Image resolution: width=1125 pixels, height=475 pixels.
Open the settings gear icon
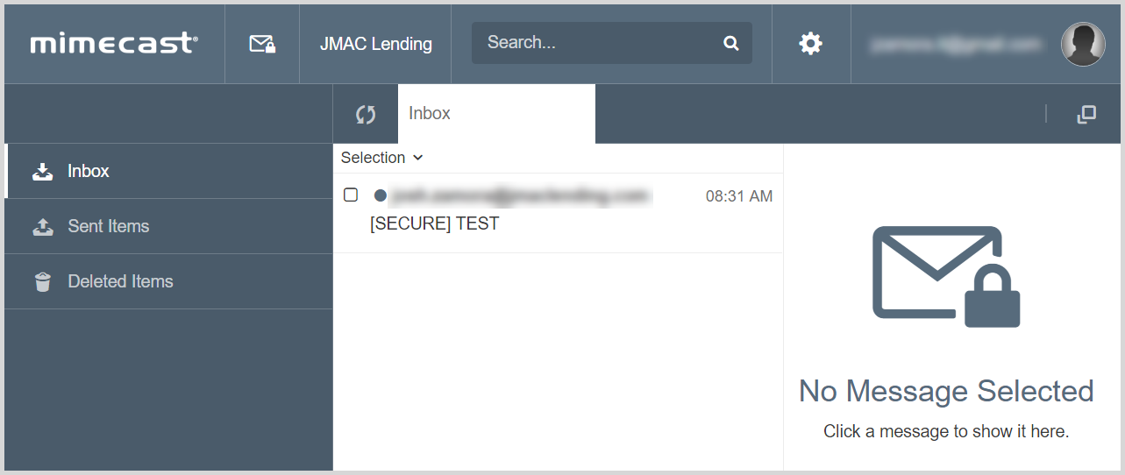tap(810, 43)
